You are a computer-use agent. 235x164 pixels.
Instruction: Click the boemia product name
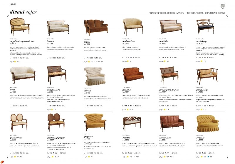click(51, 41)
